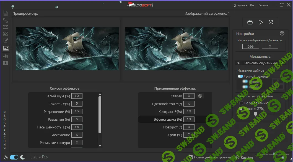This screenshot has height=162, width=293.
Task: Select the images section icon in sidebar
Action: click(x=6, y=48)
